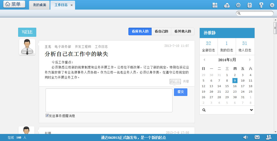Open the add desktop module grid icon

215,5
